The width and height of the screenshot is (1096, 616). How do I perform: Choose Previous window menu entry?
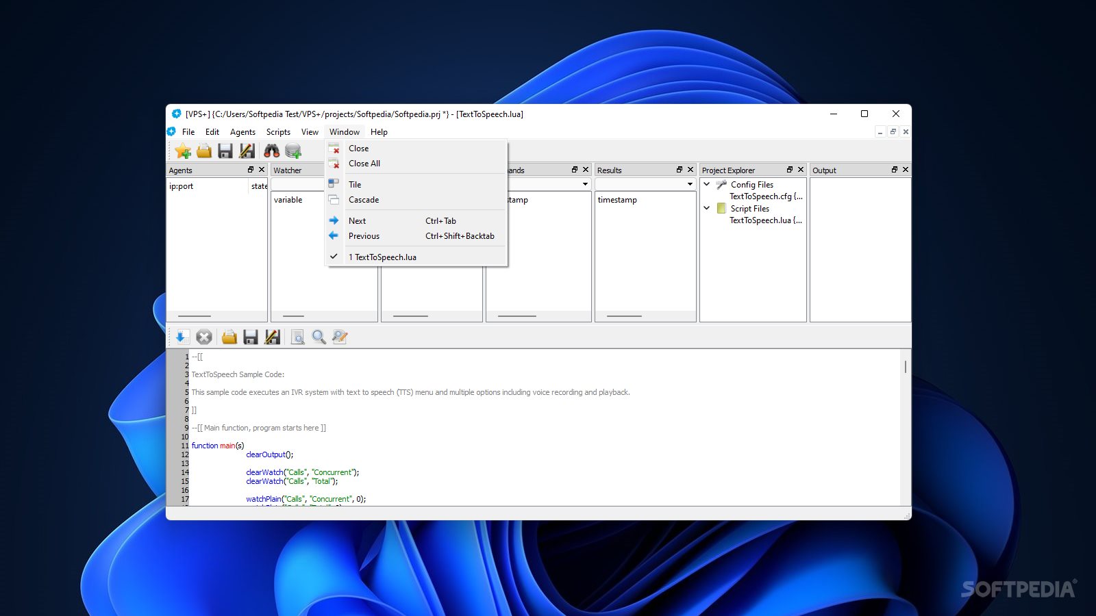point(416,236)
